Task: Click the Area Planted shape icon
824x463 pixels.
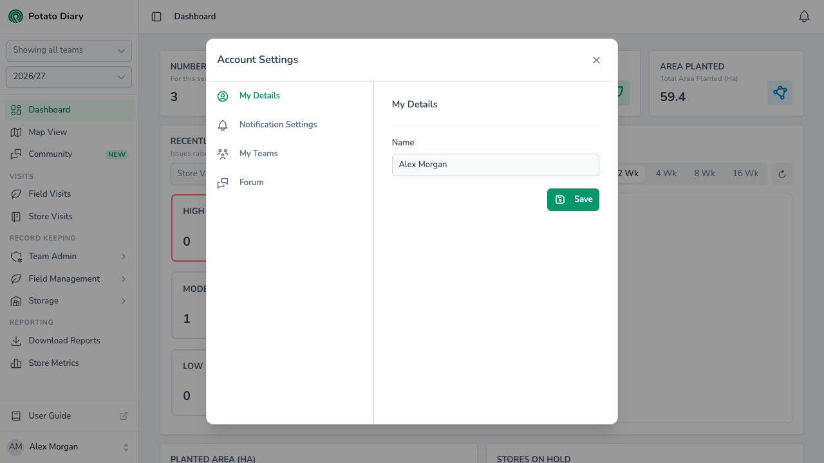Action: pyautogui.click(x=780, y=93)
